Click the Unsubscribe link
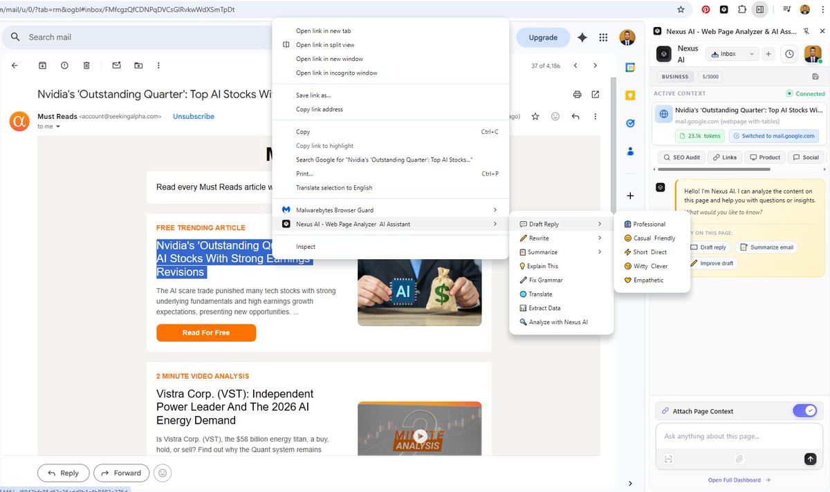 click(x=194, y=117)
